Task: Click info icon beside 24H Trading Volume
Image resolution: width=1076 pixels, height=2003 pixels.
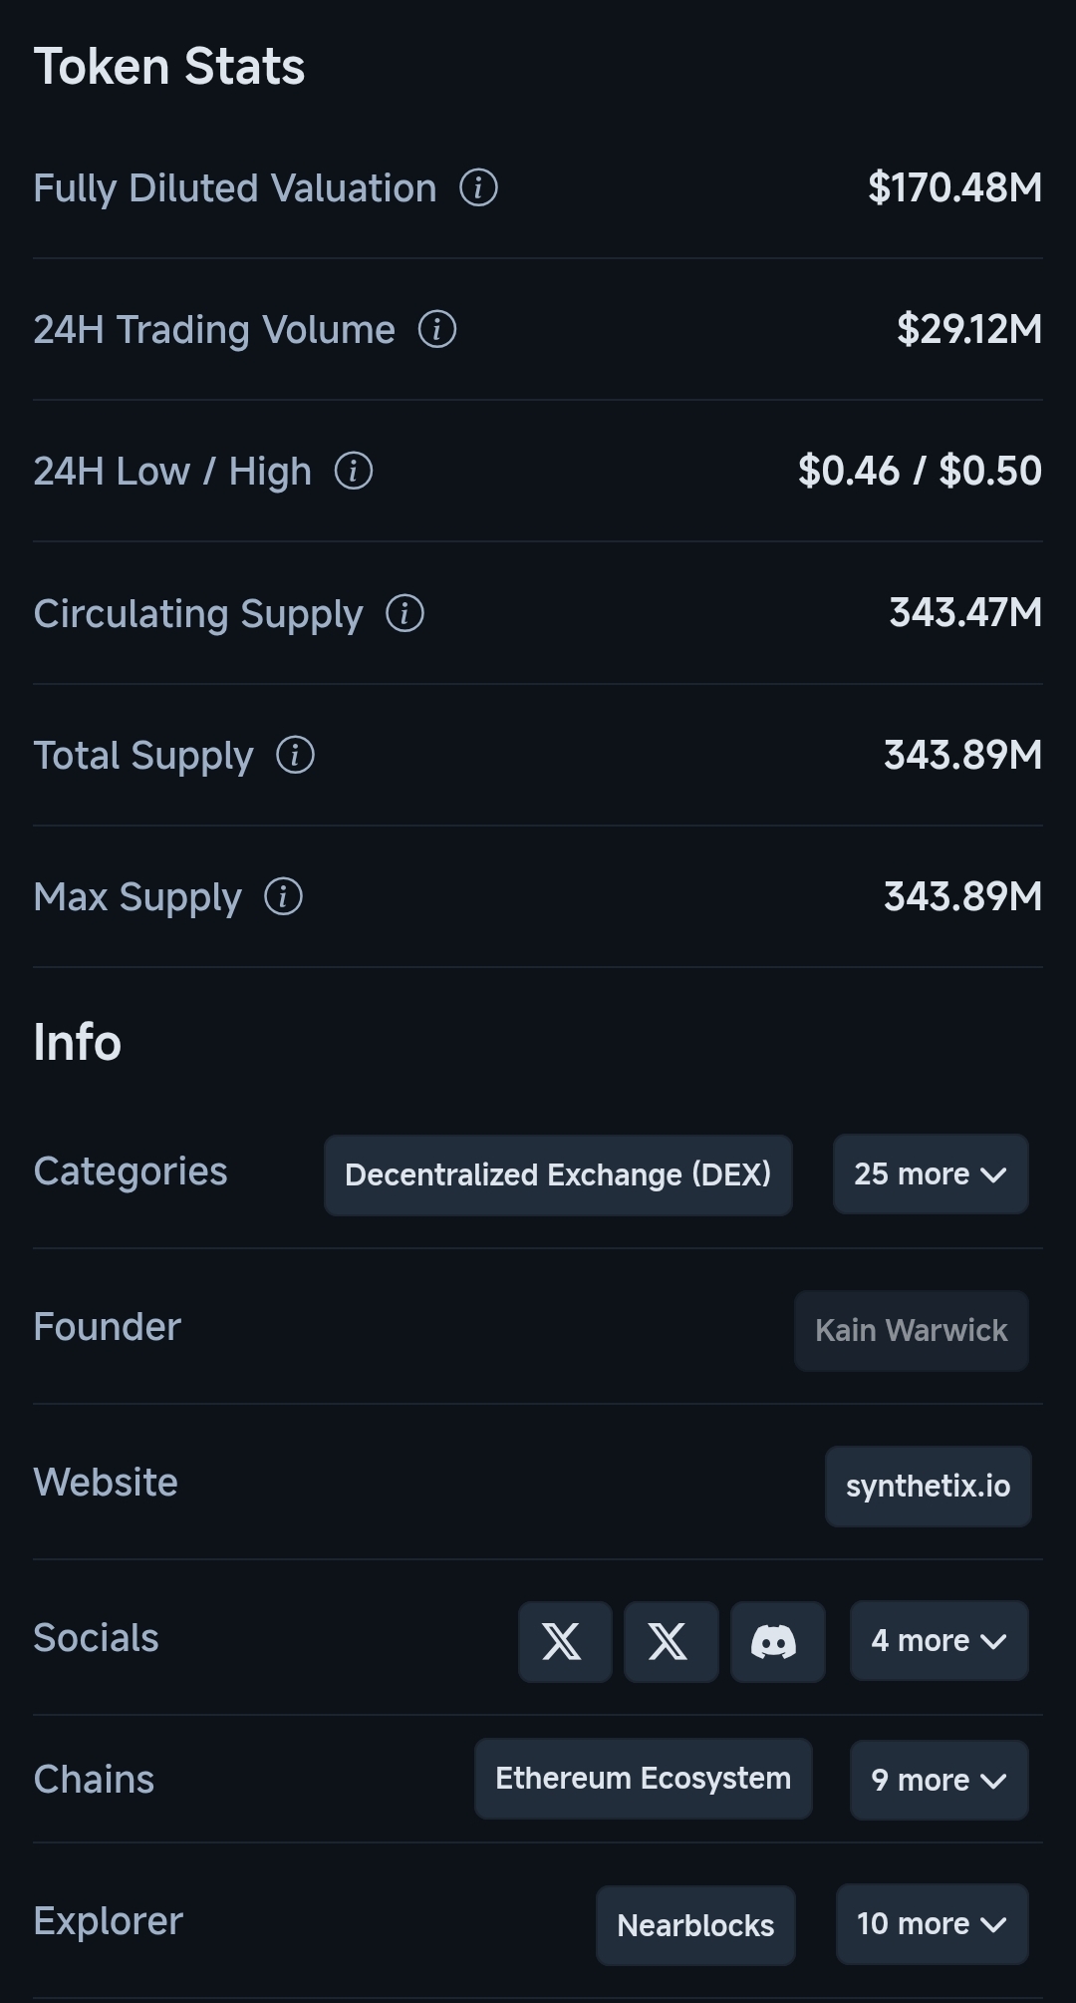Action: pos(436,329)
